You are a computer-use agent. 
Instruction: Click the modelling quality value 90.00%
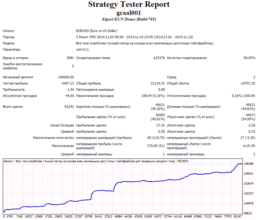pyautogui.click(x=249, y=58)
